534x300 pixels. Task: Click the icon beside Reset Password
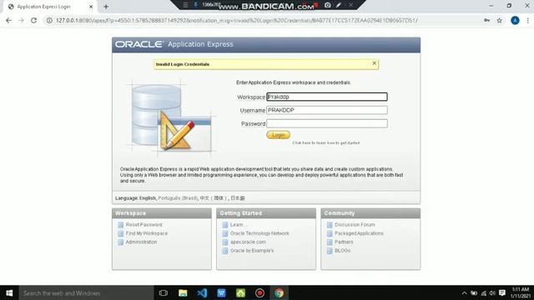click(x=120, y=225)
